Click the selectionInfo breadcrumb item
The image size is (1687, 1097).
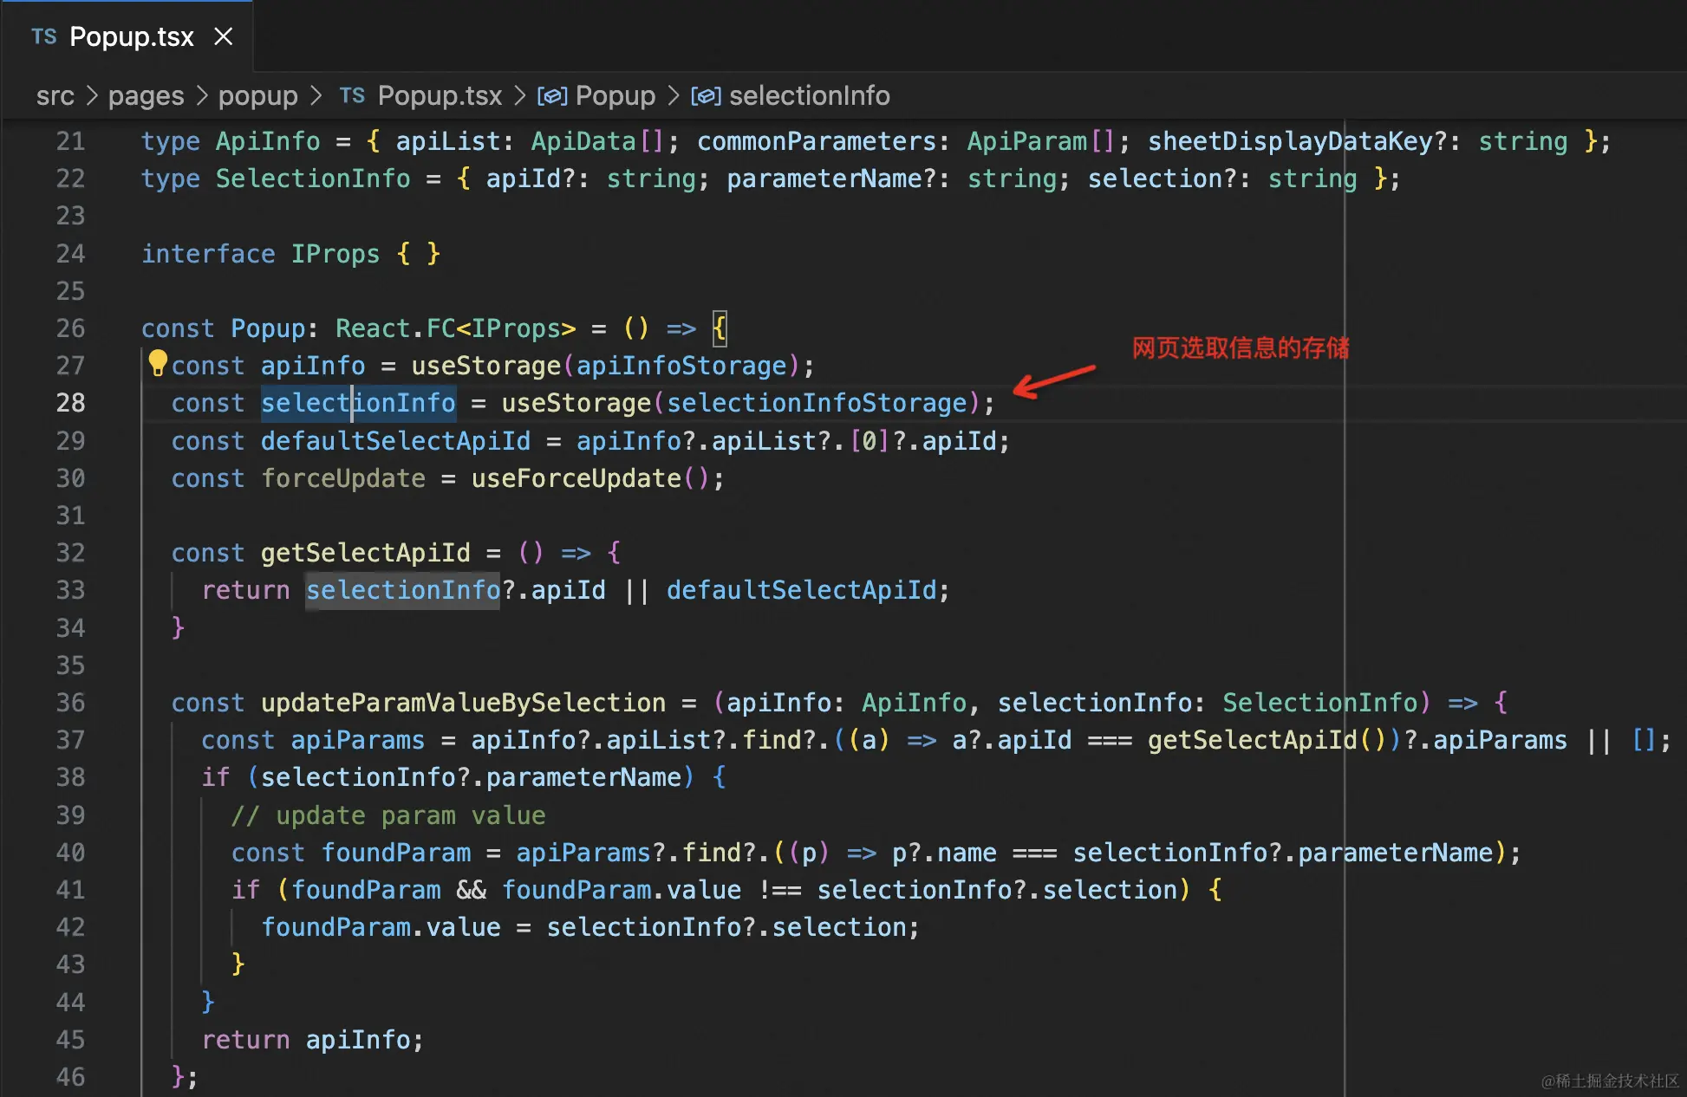point(809,95)
